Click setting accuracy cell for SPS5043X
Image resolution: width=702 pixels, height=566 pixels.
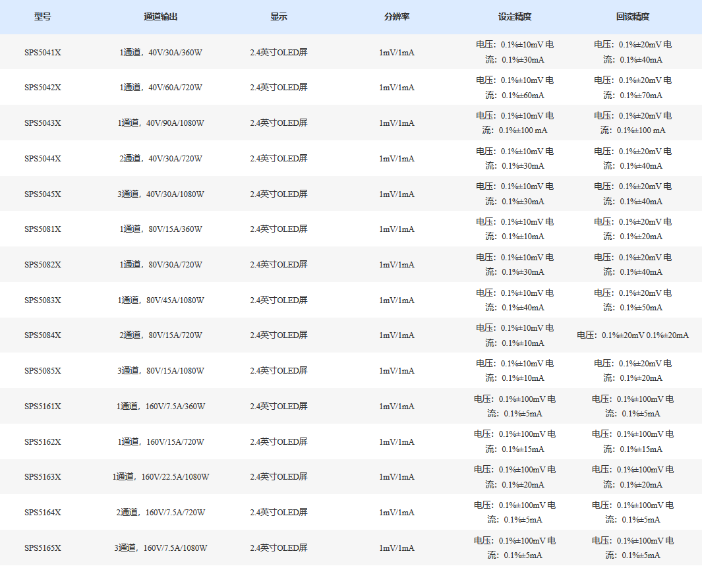coord(515,123)
